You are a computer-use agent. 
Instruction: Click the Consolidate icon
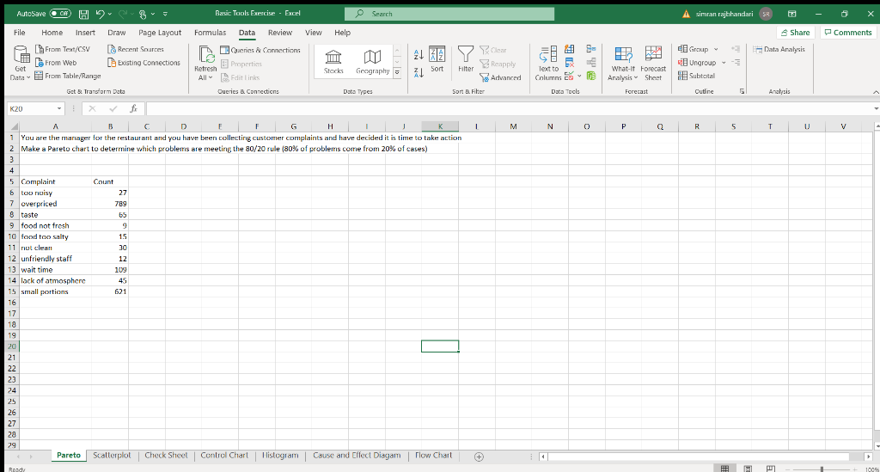591,49
